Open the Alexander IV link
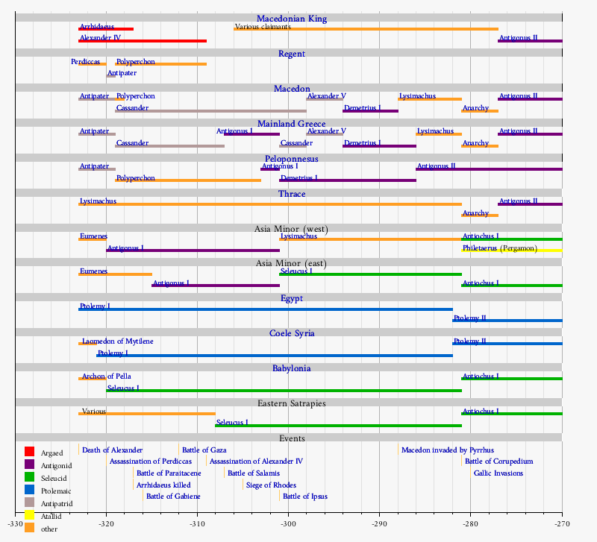This screenshot has width=597, height=542. coord(101,37)
